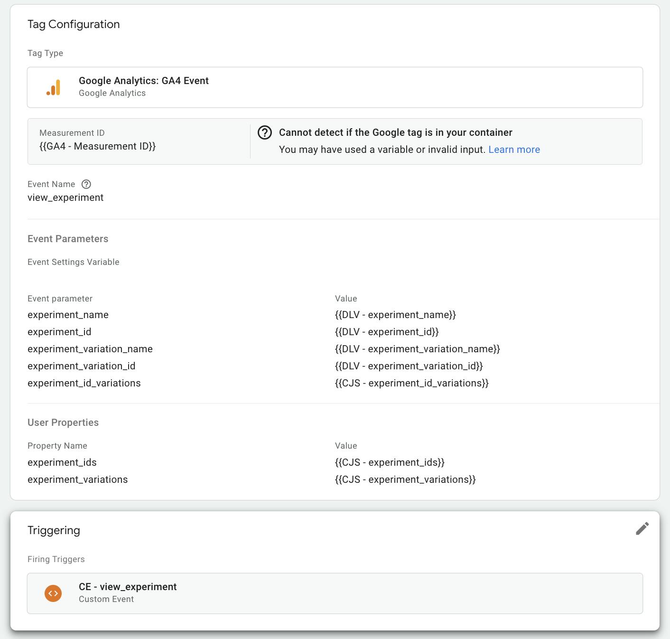Click the User Properties heading

[63, 423]
